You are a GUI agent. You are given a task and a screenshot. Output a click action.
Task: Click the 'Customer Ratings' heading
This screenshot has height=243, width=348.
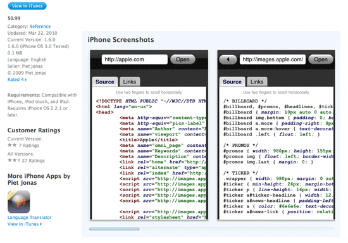[x=34, y=130]
